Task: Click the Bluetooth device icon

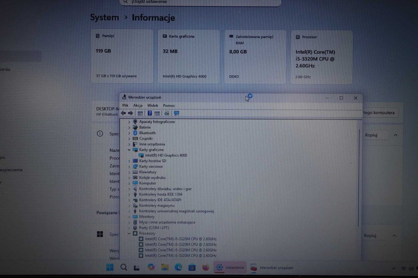Action: 135,133
